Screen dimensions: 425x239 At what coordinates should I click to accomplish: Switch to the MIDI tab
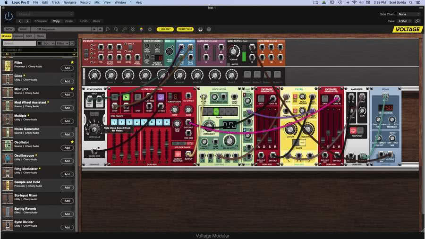[29, 36]
